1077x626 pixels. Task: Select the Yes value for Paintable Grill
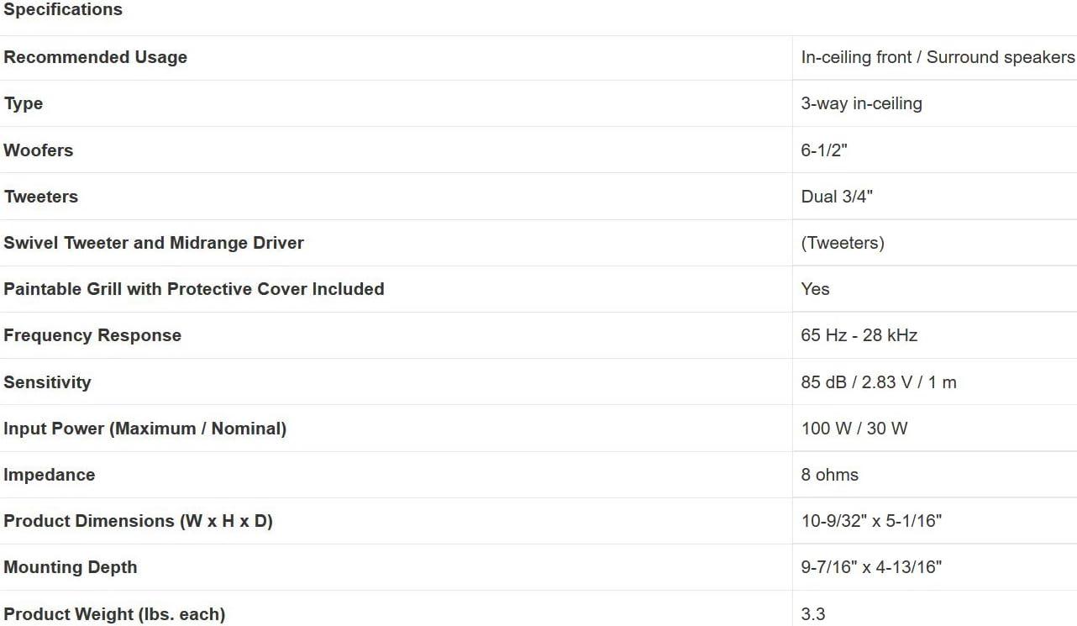pyautogui.click(x=815, y=289)
